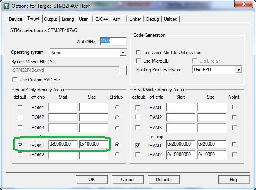Viewport: 256px width, 190px height.
Task: Enable NoInit for IRAM1
Action: click(234, 144)
